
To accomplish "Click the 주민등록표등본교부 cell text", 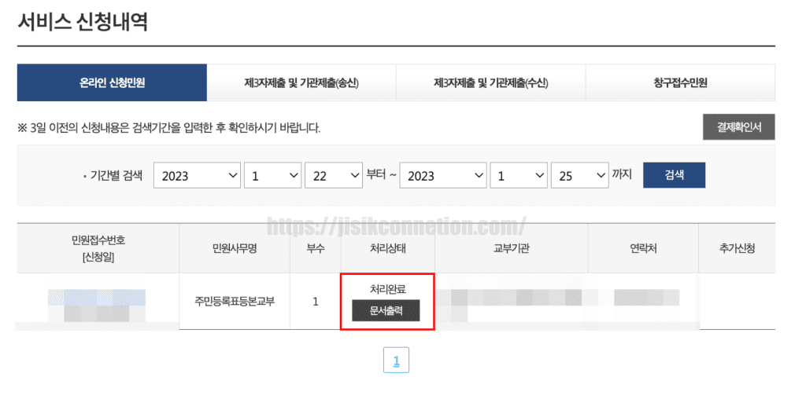I will pos(235,301).
